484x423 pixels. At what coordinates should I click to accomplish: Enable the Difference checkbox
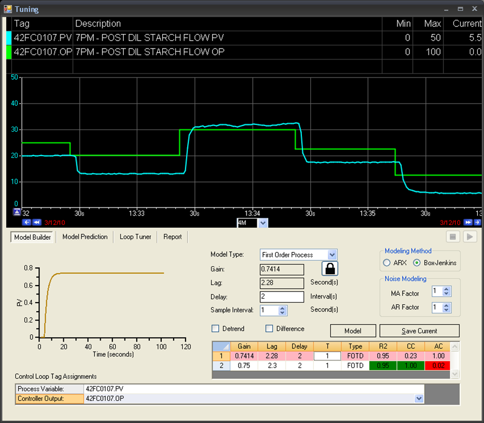[269, 328]
